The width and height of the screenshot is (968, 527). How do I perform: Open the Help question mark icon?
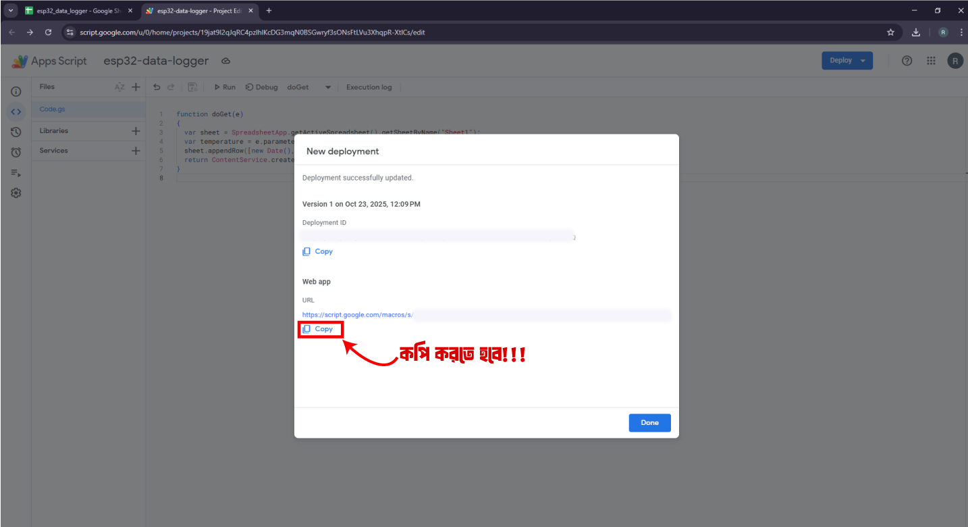click(x=907, y=61)
